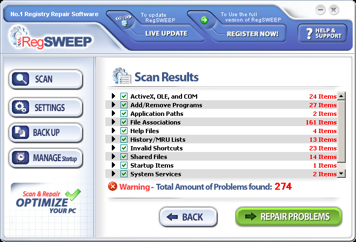Image resolution: width=356 pixels, height=242 pixels.
Task: Uncheck History/MRU Lists checkbox
Action: pos(124,139)
